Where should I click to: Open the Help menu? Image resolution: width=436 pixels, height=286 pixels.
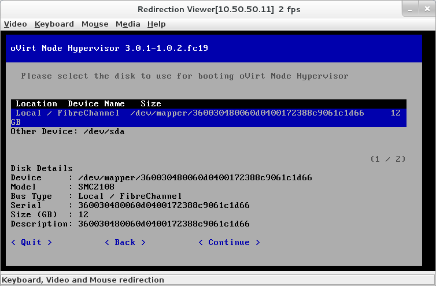point(156,24)
